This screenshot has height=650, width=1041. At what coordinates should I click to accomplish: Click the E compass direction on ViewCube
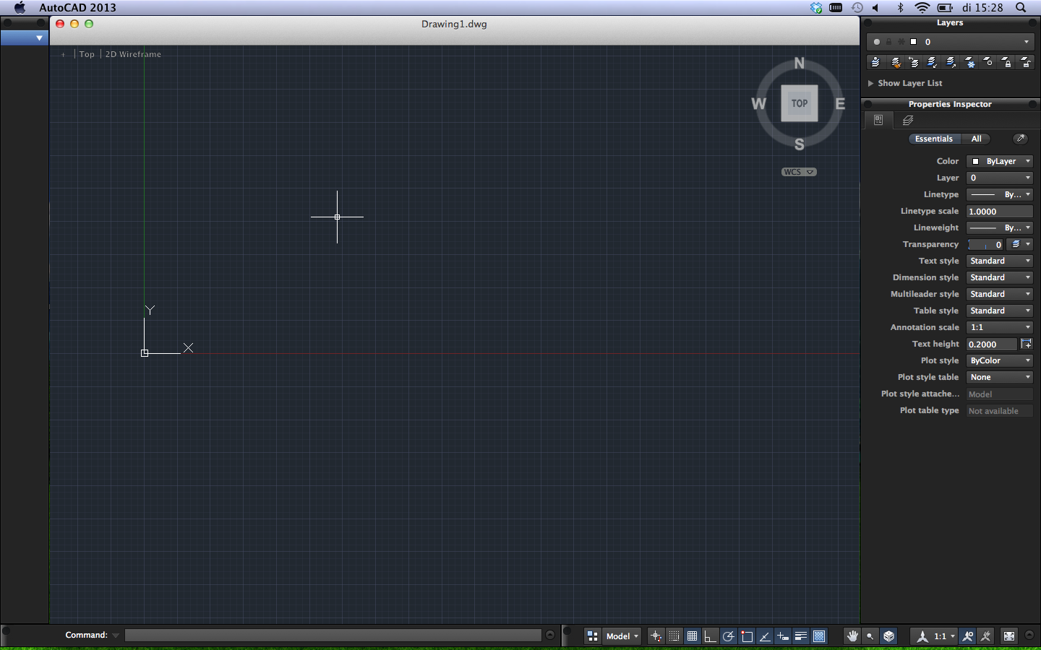840,103
